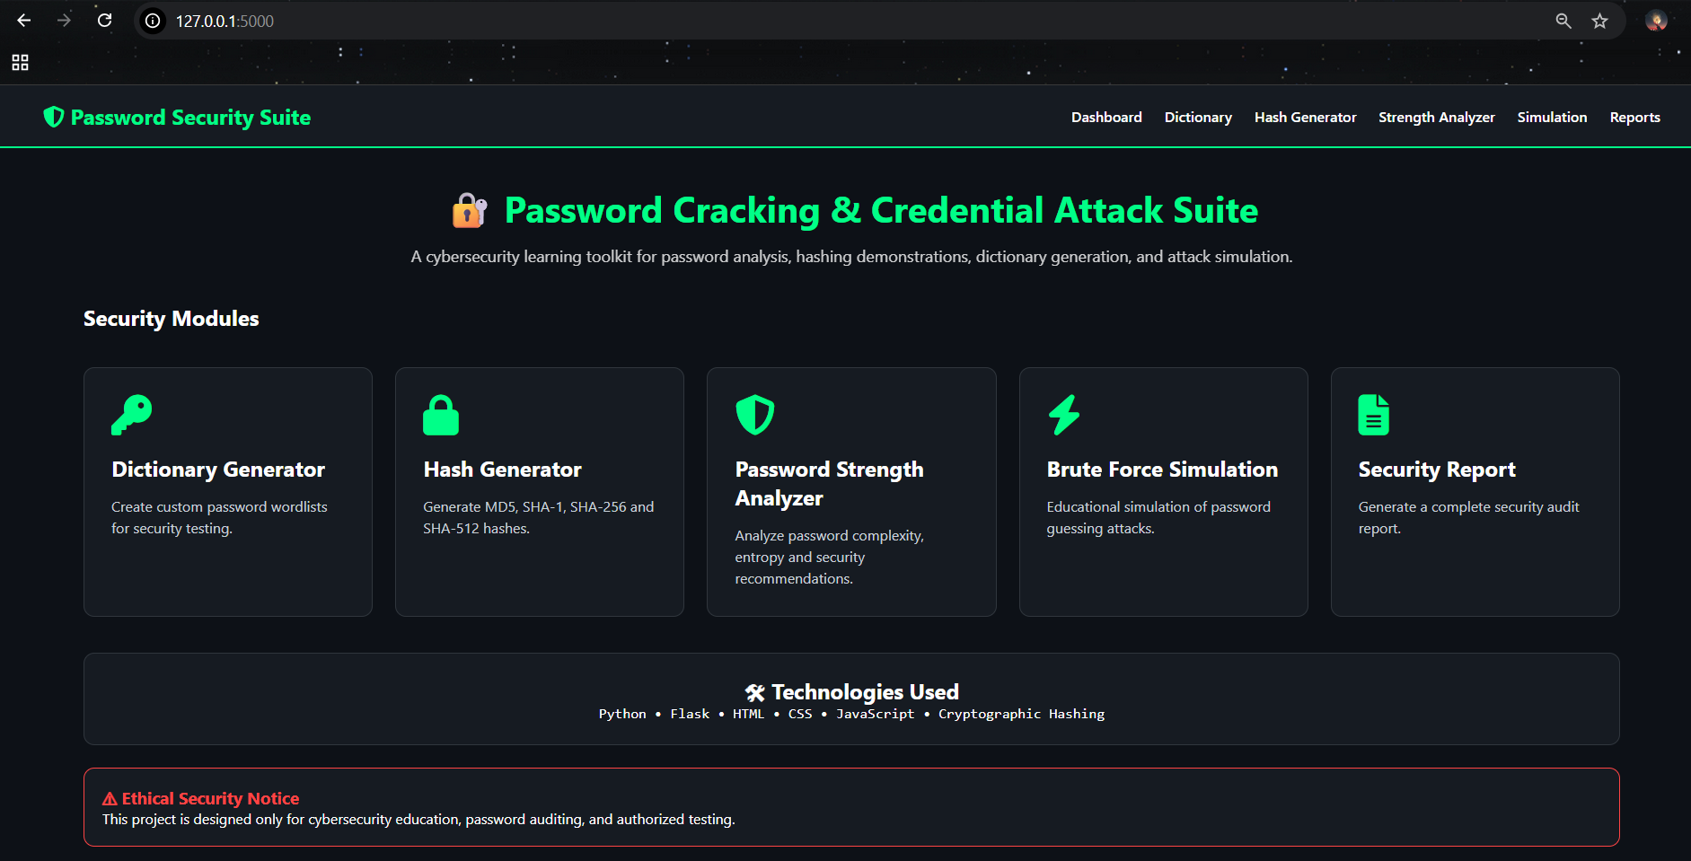Screen dimensions: 1691x861
Task: Go to Strength Analyzer from navigation
Action: [1437, 118]
